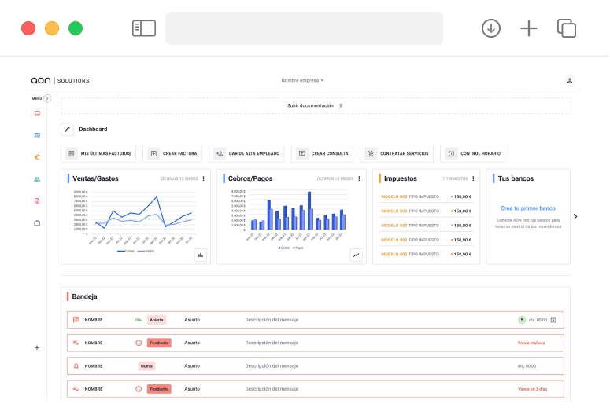Toggle the browser sidebar panel button

[x=144, y=28]
